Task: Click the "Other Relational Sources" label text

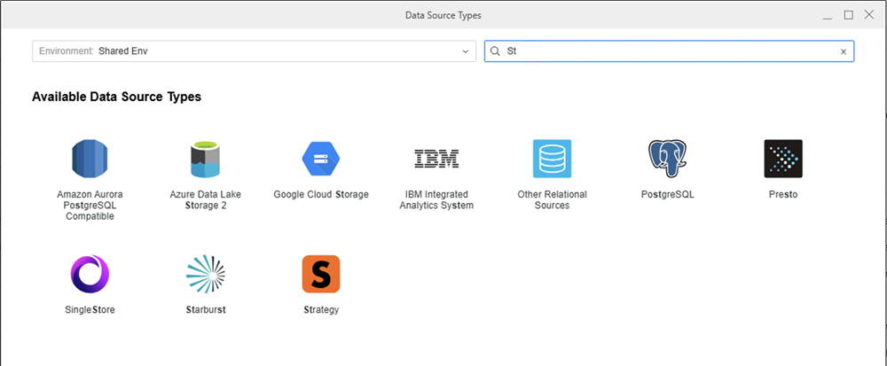Action: 552,200
